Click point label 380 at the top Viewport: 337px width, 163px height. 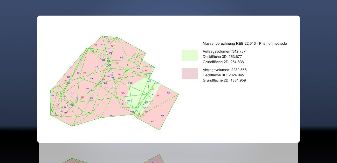109,42
